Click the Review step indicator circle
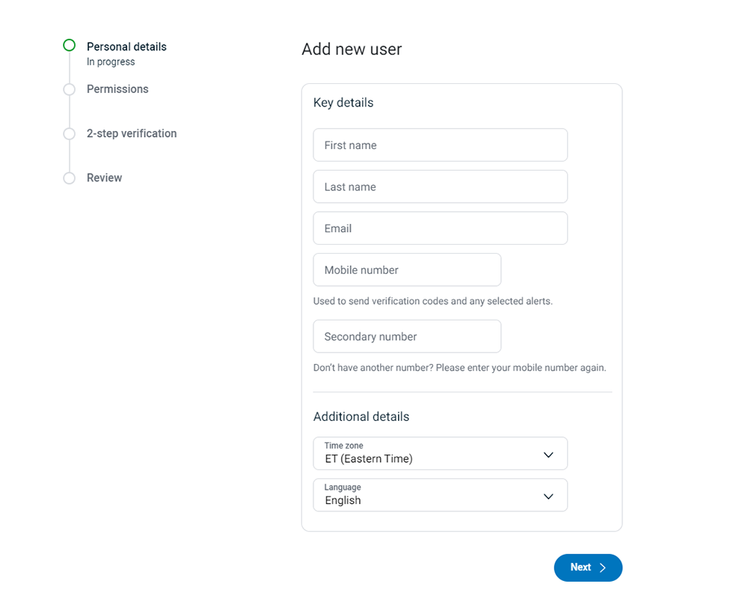This screenshot has width=748, height=599. point(69,177)
